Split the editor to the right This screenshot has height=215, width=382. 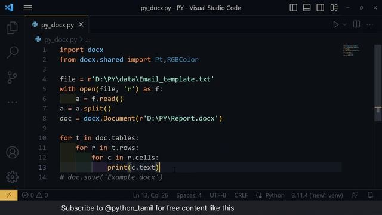pos(356,24)
